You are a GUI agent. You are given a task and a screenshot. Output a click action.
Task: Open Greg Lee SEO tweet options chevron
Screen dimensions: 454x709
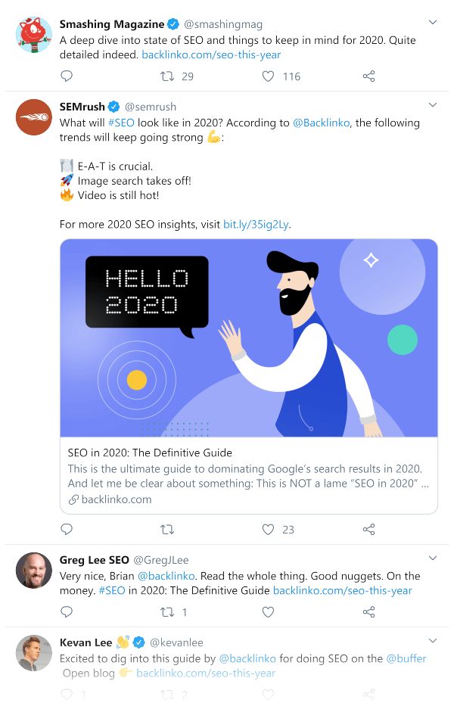[433, 558]
